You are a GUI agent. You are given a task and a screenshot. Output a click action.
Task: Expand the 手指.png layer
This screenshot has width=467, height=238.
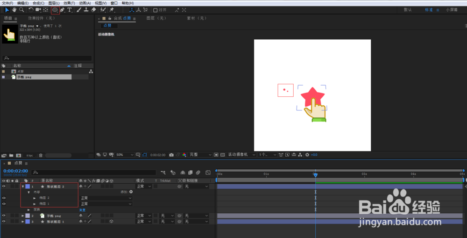(22, 216)
